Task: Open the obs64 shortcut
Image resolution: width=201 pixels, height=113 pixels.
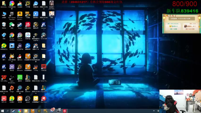Action: coord(28,99)
